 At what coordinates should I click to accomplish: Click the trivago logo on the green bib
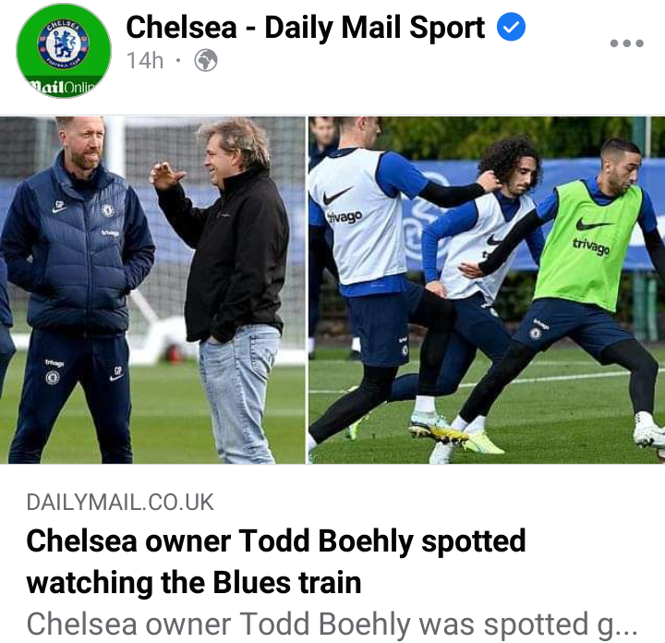[591, 247]
